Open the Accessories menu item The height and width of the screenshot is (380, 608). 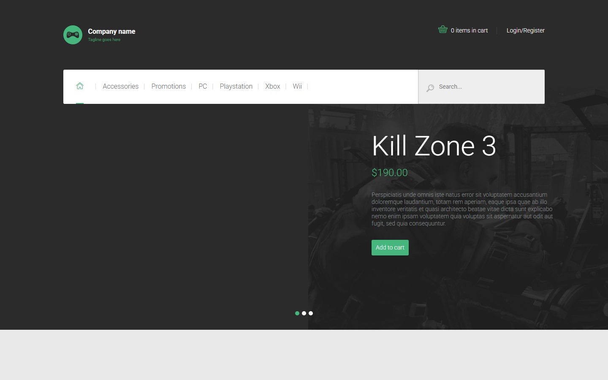(x=121, y=87)
